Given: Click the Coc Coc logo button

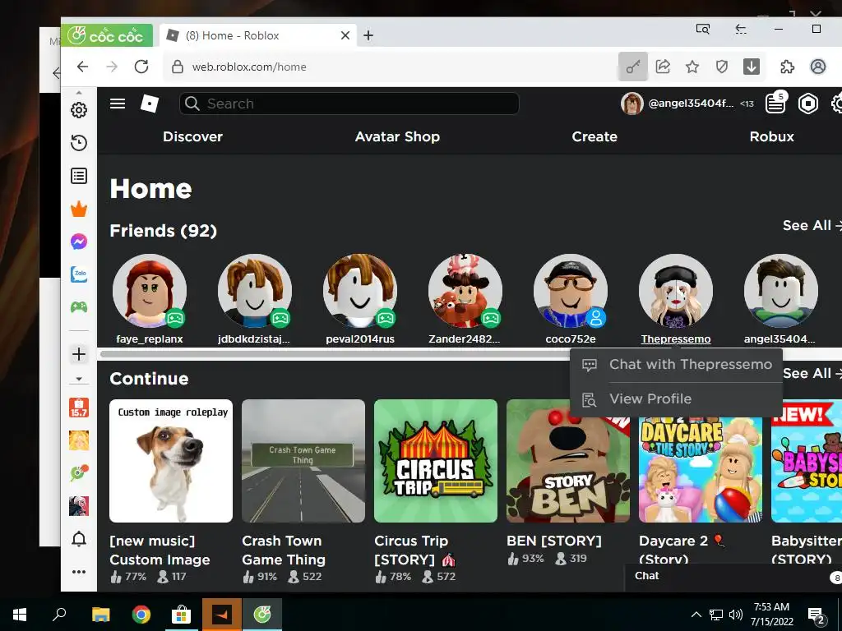Looking at the screenshot, I should coord(107,35).
